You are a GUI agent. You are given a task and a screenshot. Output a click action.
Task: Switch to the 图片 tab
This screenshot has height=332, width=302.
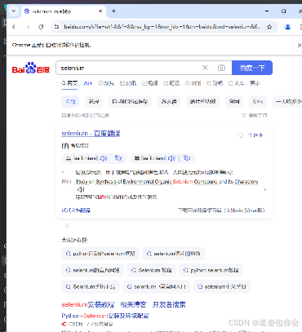coord(106,83)
